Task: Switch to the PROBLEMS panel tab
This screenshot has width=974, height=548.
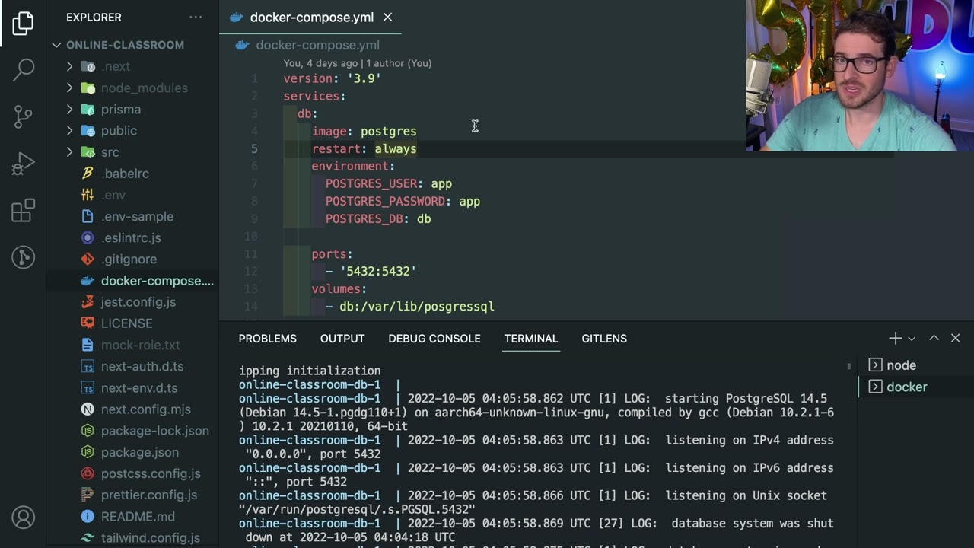Action: point(267,339)
